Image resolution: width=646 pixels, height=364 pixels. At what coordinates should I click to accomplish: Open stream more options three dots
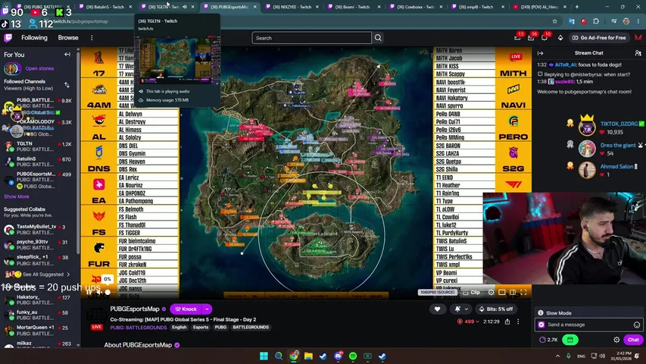click(518, 322)
